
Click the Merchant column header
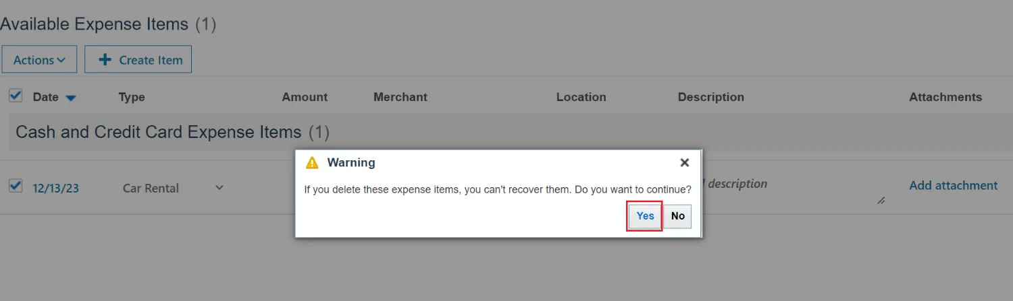pos(400,97)
